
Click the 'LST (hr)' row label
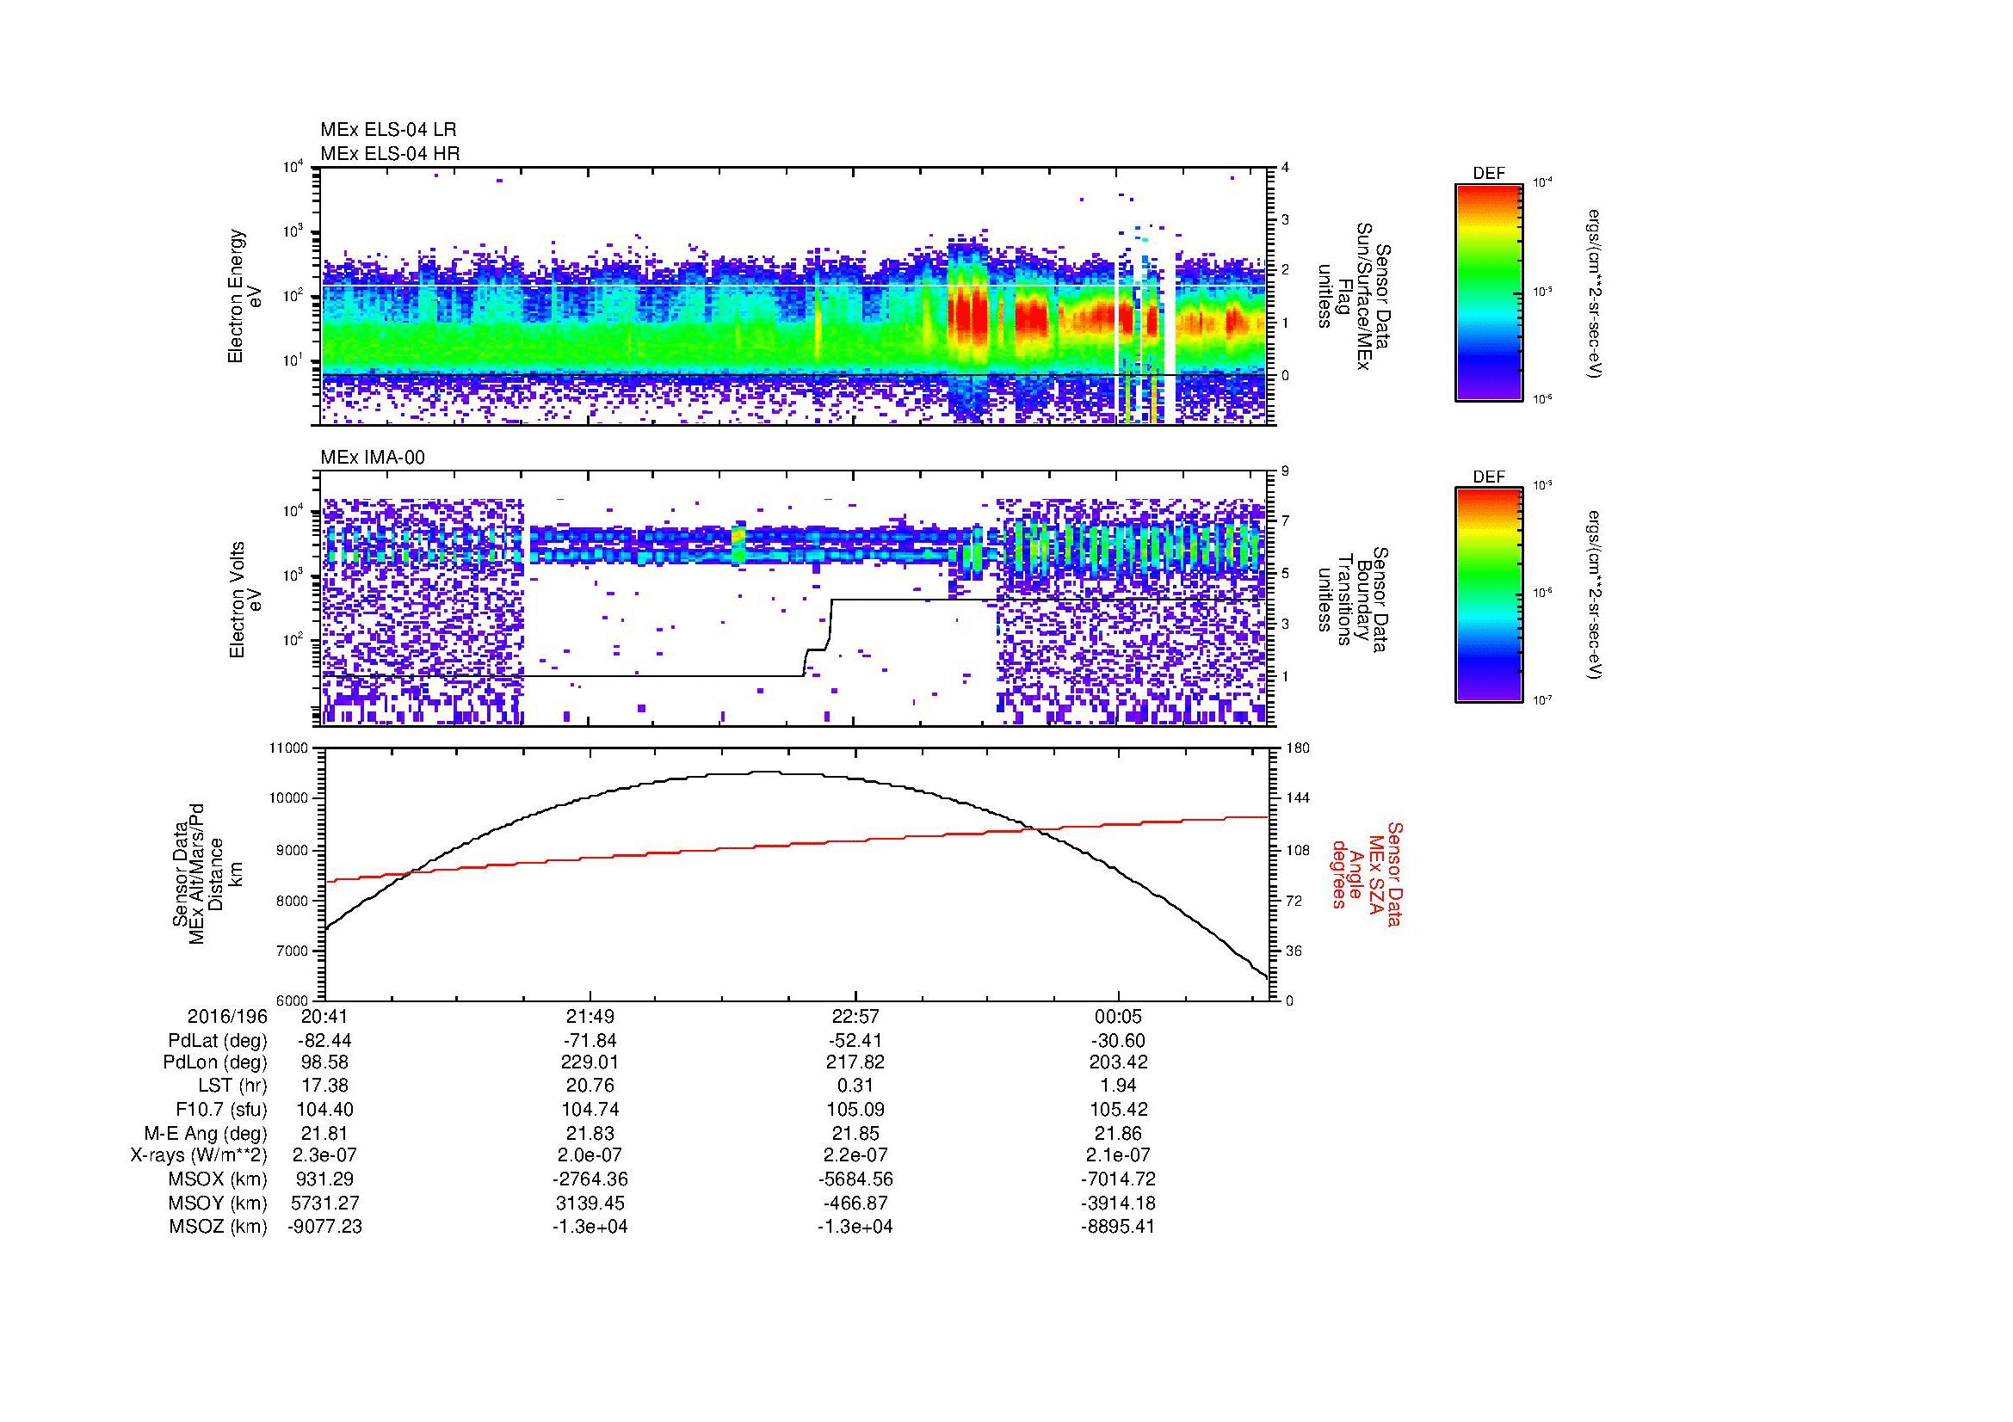click(x=232, y=1087)
